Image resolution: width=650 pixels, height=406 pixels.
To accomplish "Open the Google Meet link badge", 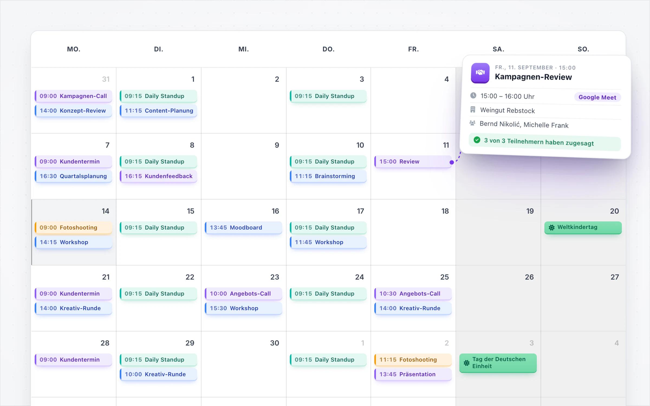I will [x=597, y=97].
